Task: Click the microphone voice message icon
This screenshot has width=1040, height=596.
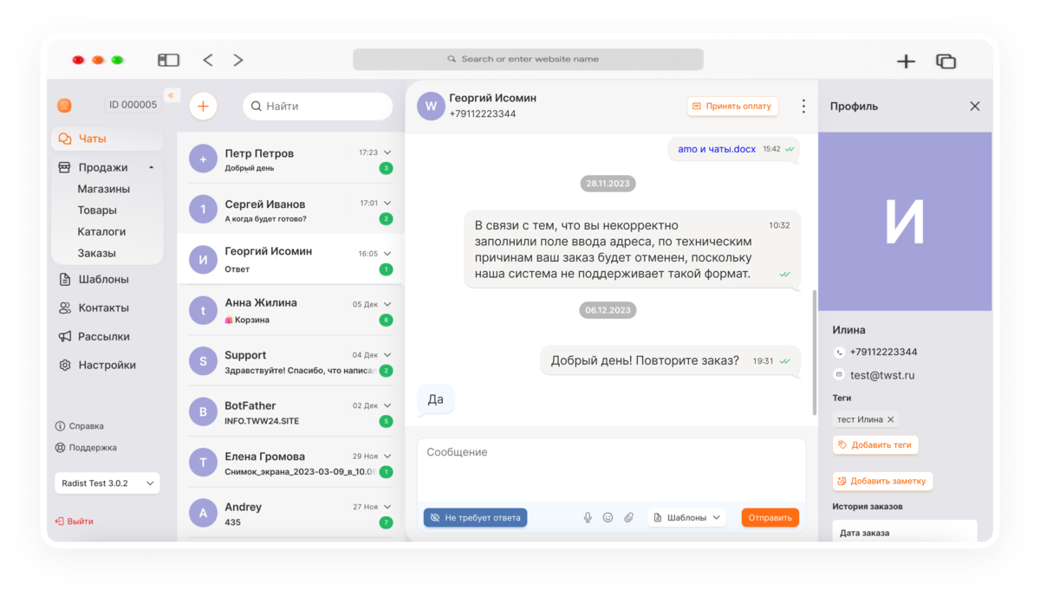Action: 588,517
